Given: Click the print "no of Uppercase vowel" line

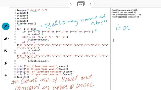Looking at the screenshot, I should click(43, 69).
